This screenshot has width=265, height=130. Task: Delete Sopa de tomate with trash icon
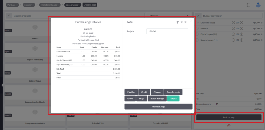click(262, 40)
